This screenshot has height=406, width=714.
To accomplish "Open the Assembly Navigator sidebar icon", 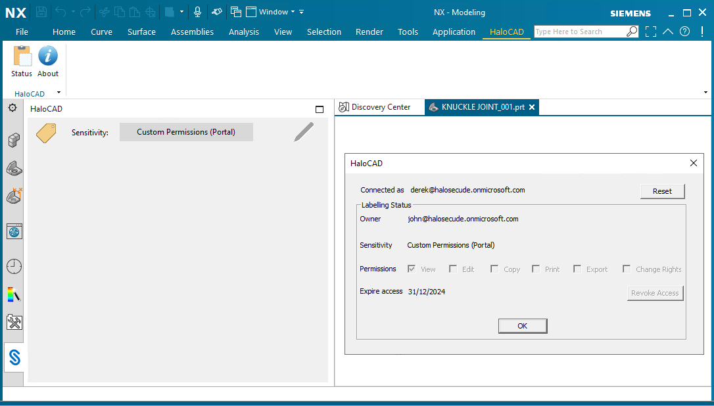I will (14, 139).
